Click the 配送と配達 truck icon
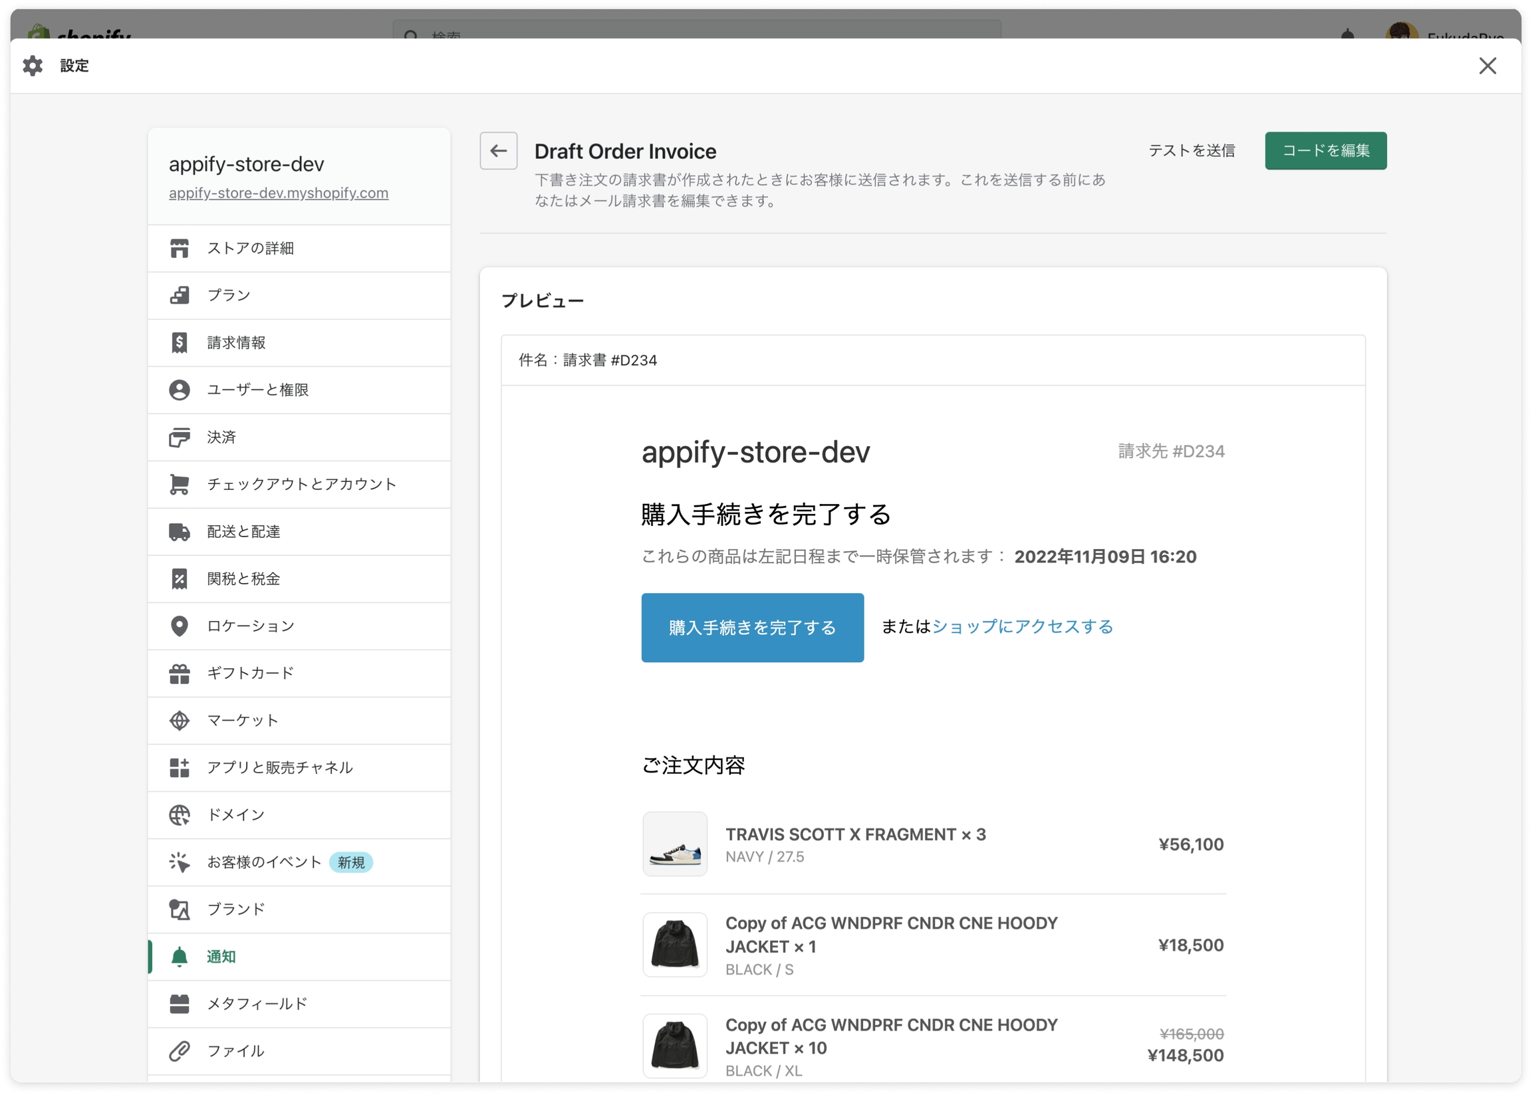 (x=180, y=531)
